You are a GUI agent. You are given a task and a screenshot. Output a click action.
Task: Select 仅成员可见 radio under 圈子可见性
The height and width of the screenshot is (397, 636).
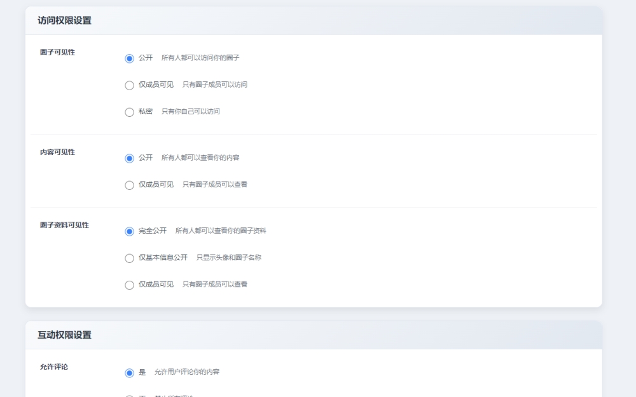point(130,85)
